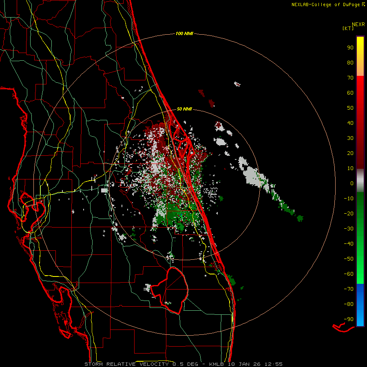This screenshot has height=367, width=367.
Task: Click the positive 20 scale value
Action: 350,153
